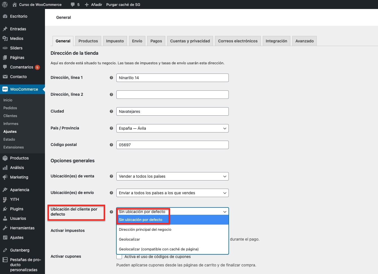Click the Análisis bar chart icon
Screen dimensions: 378x274
point(5,168)
